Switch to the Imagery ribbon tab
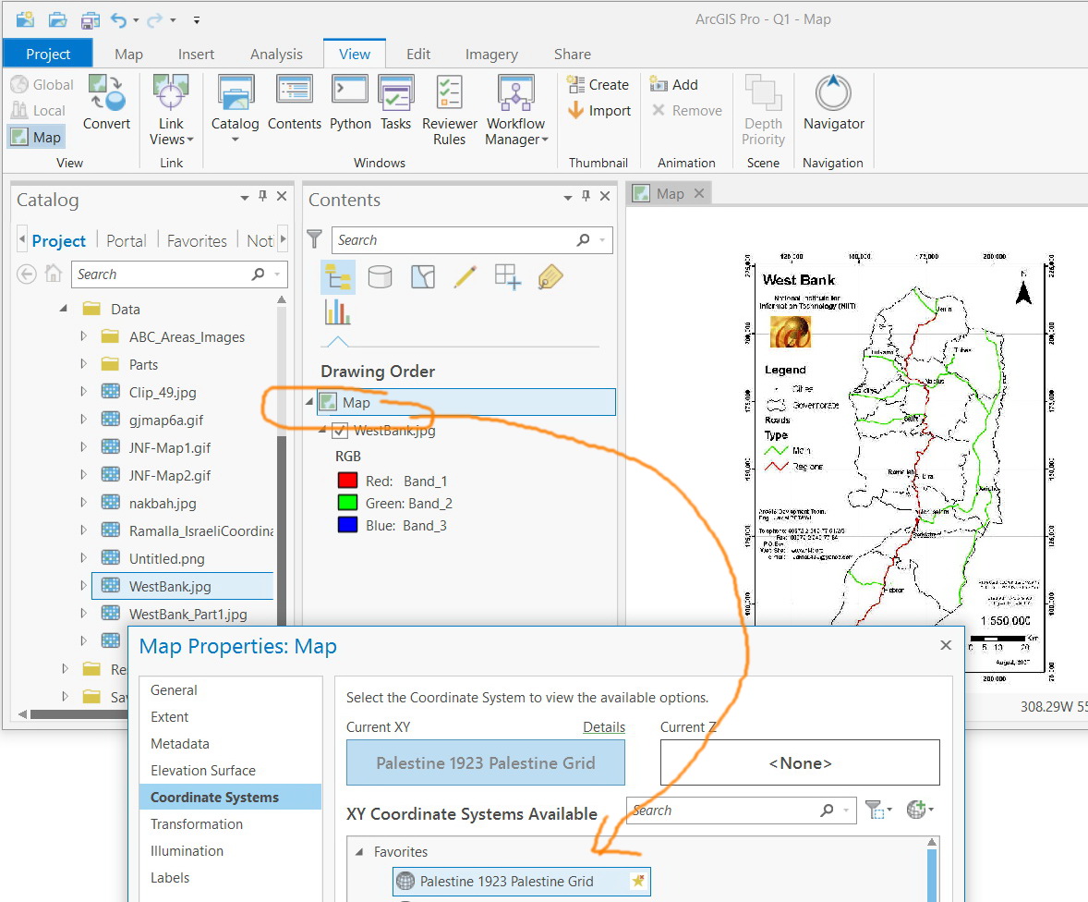The width and height of the screenshot is (1088, 902). 491,54
